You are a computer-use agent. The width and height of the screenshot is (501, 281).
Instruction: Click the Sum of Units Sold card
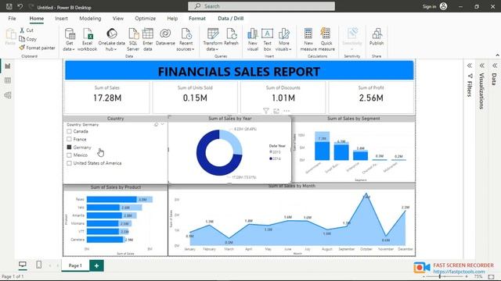tap(195, 97)
